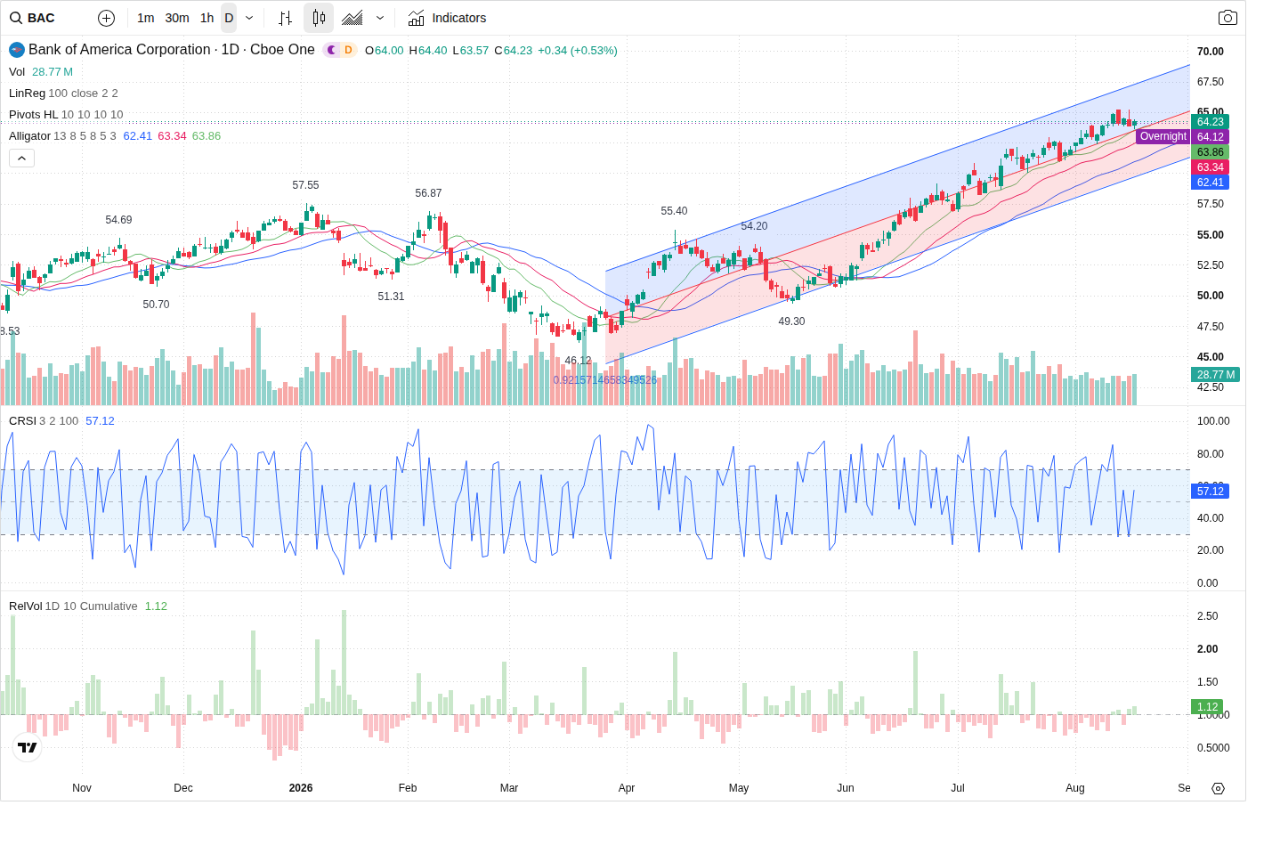This screenshot has height=846, width=1264.
Task: Click the Aug label on time axis
Action: click(1075, 788)
